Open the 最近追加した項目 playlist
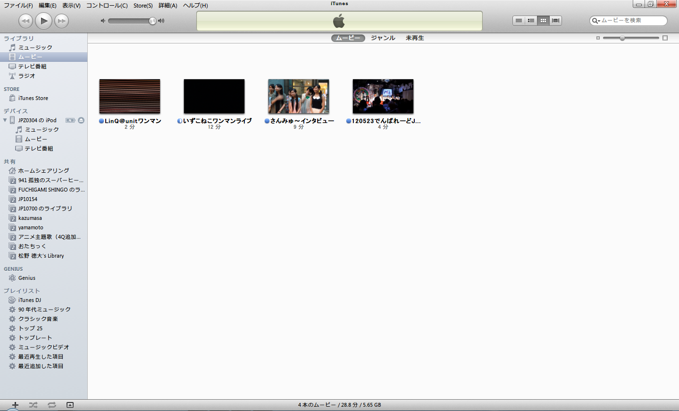679x411 pixels. click(43, 366)
